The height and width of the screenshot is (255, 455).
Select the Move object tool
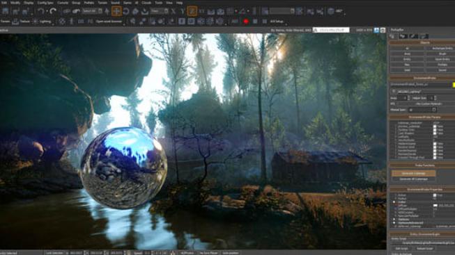116,11
